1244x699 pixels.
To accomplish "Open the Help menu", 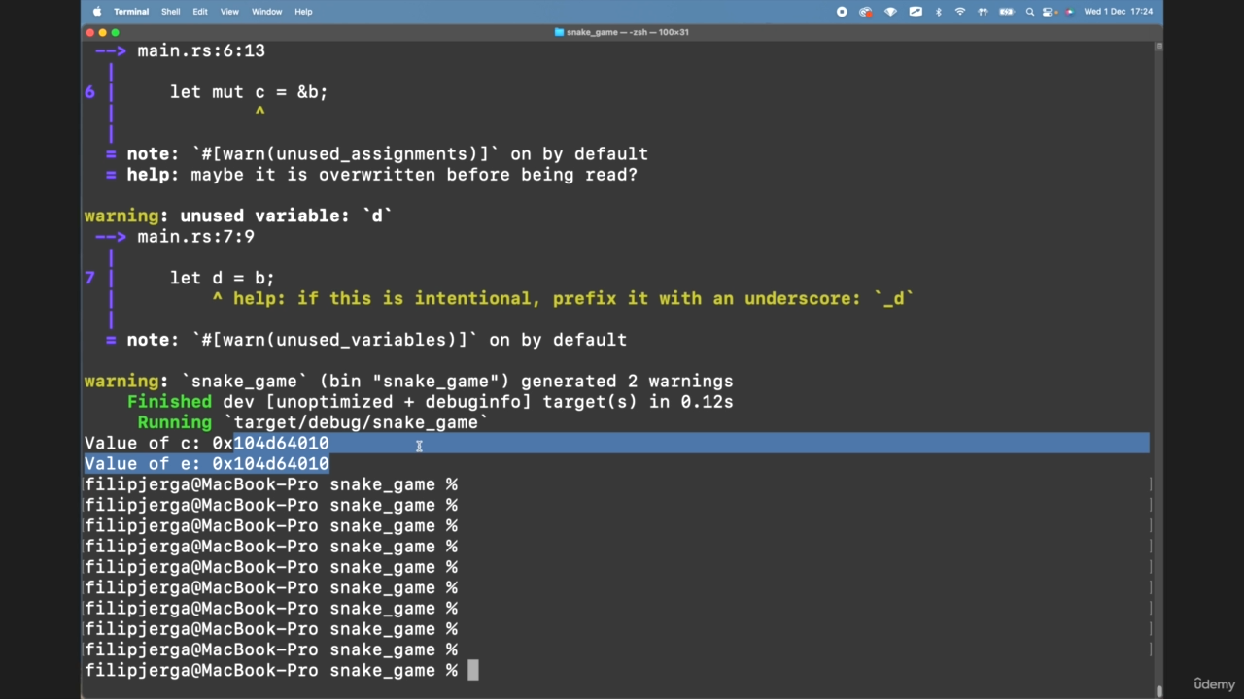I will (x=303, y=12).
